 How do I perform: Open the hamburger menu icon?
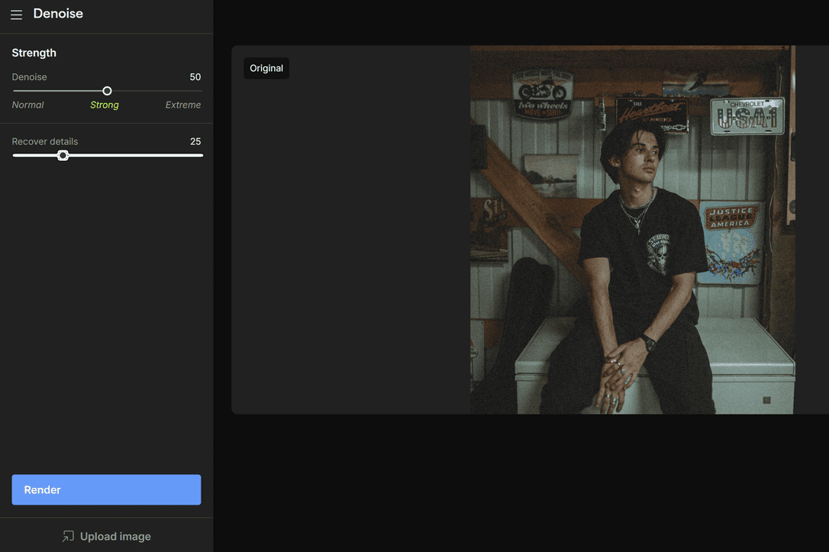click(16, 15)
